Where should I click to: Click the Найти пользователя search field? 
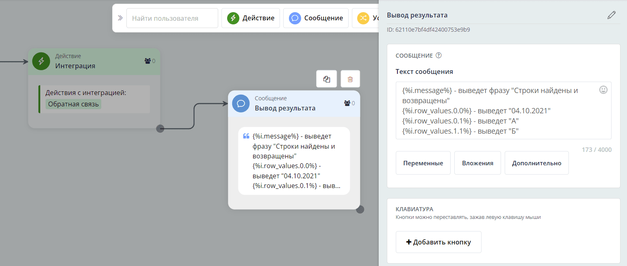pos(172,18)
